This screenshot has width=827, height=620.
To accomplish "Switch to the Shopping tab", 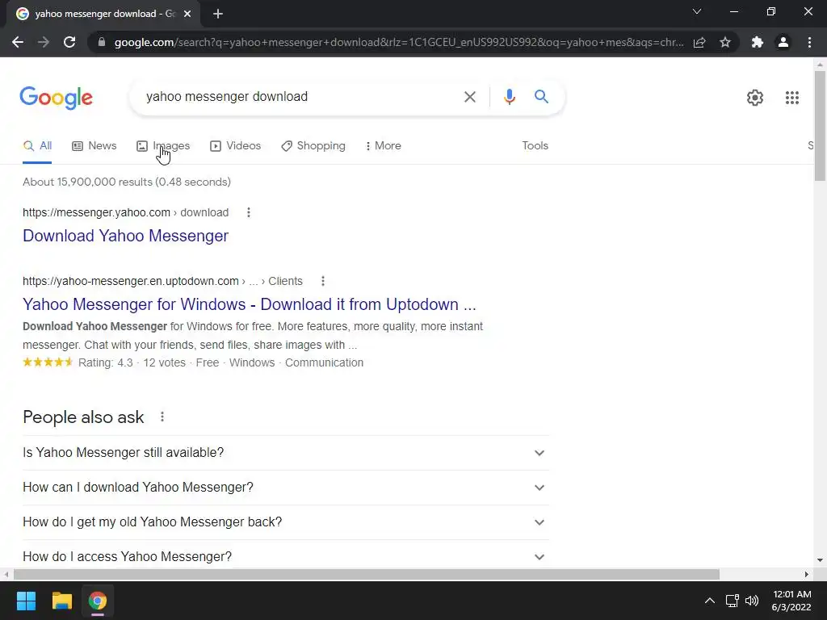I will [313, 146].
